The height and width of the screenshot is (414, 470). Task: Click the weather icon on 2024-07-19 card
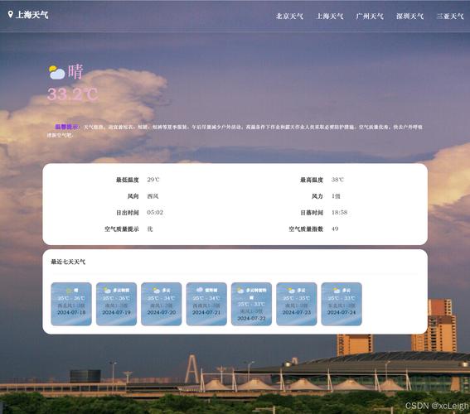(x=107, y=291)
